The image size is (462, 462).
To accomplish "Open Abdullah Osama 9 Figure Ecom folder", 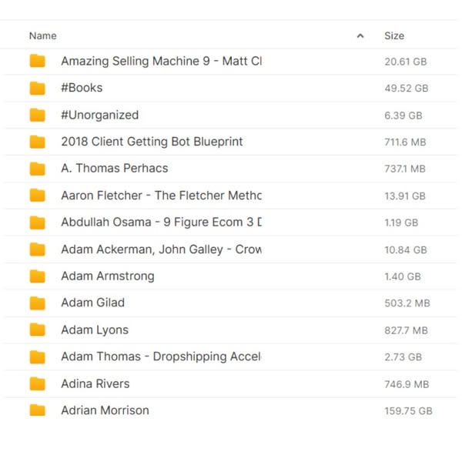I will pyautogui.click(x=161, y=223).
